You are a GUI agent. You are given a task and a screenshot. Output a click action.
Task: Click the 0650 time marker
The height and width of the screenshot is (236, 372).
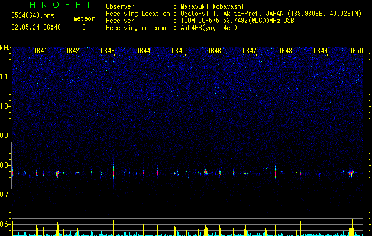[356, 51]
